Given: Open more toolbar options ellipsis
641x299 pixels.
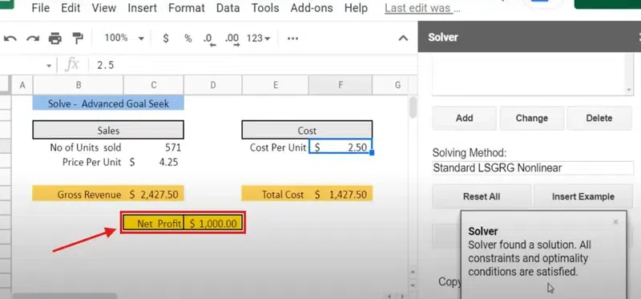Looking at the screenshot, I should click(292, 38).
